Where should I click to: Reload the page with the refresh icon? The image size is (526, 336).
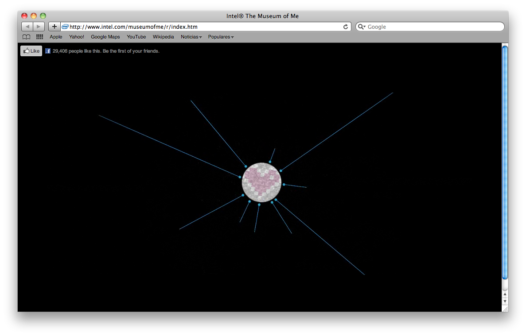346,27
